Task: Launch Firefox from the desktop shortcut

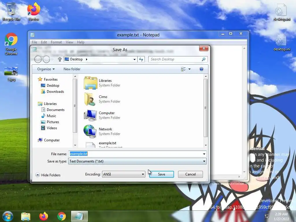Action: pos(34,12)
